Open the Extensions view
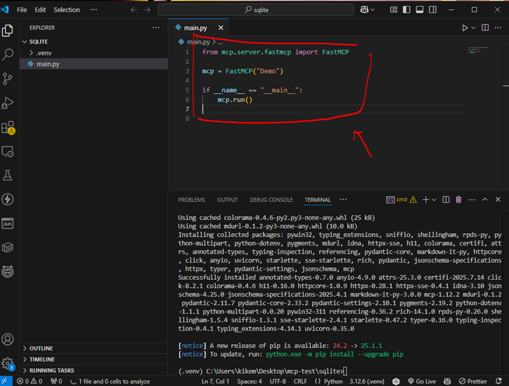Image resolution: width=509 pixels, height=386 pixels. pos(8,127)
